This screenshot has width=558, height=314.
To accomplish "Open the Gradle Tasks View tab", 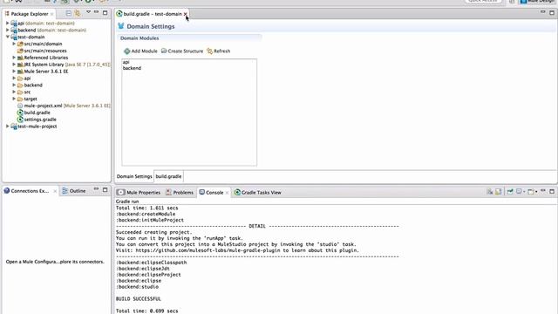I will coord(258,192).
